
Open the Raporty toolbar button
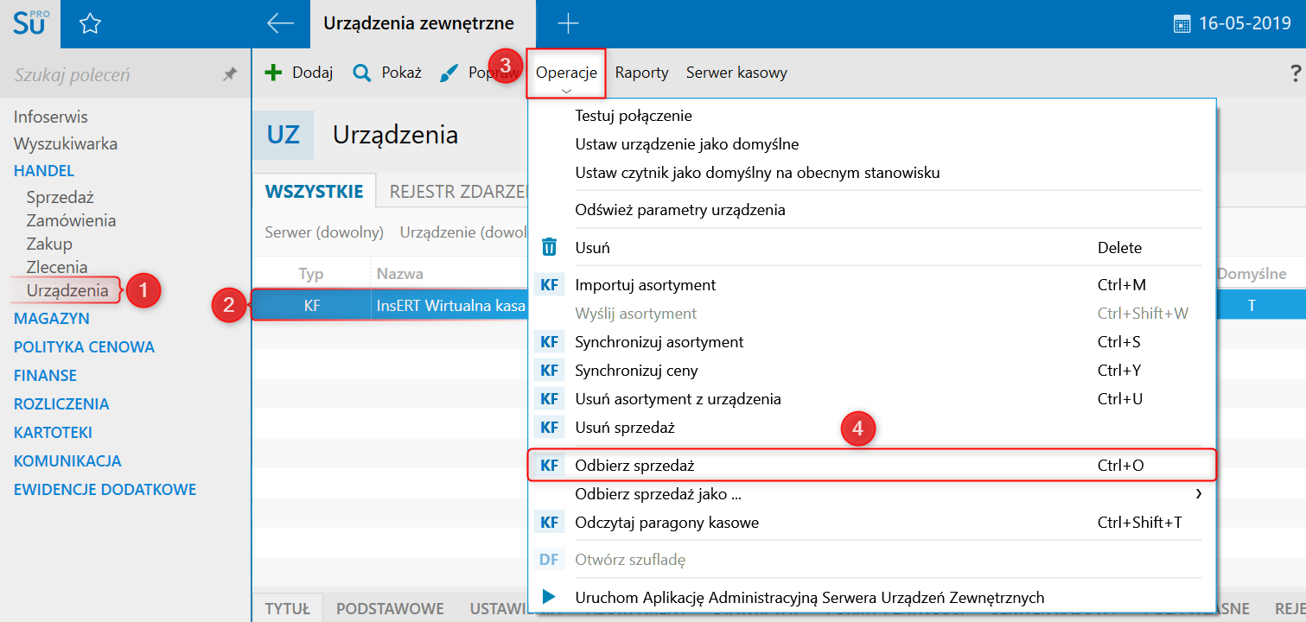tap(642, 73)
